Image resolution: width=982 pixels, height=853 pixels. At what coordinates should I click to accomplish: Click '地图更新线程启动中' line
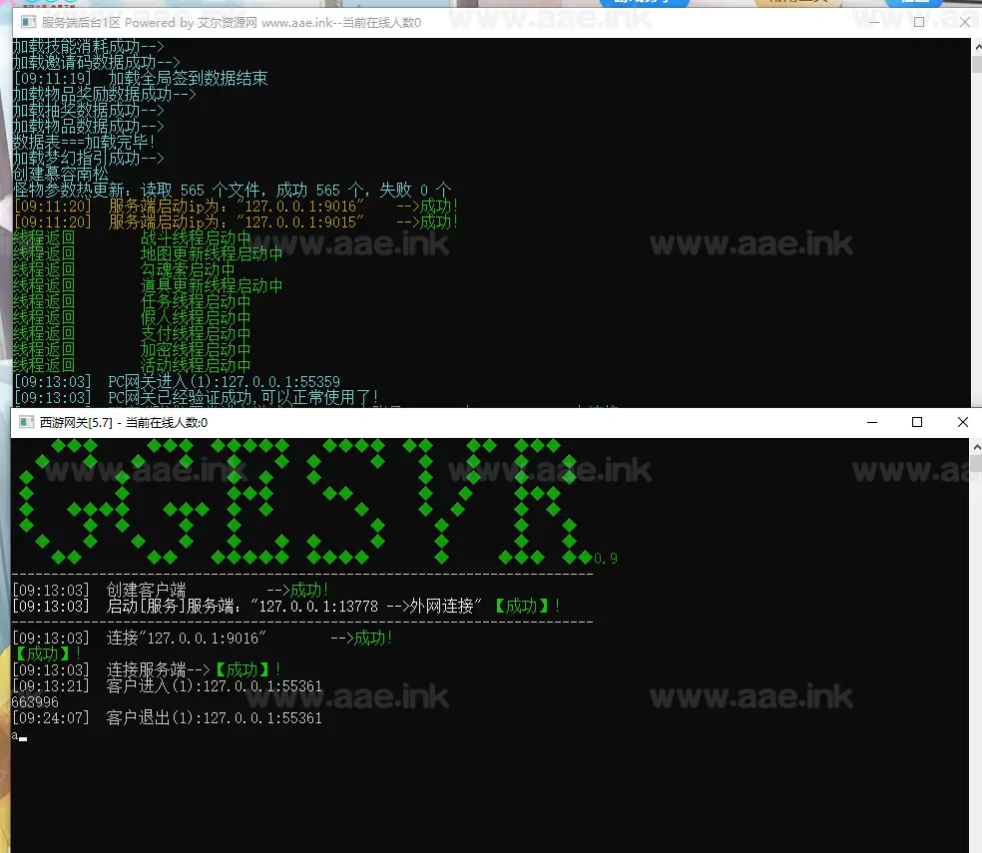tap(148, 253)
